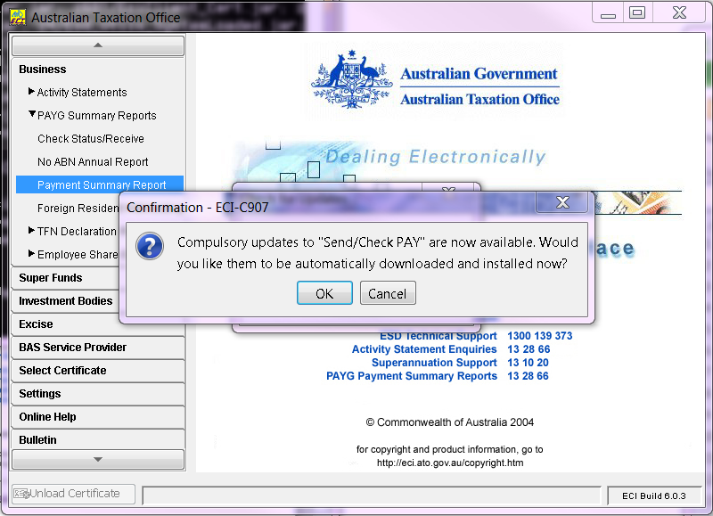Click Superannuation Support text
Image resolution: width=713 pixels, height=516 pixels.
tap(434, 363)
